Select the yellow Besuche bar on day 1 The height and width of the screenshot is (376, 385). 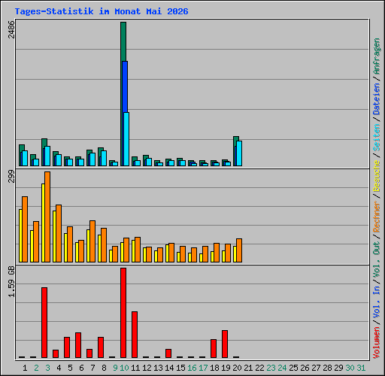(x=20, y=235)
